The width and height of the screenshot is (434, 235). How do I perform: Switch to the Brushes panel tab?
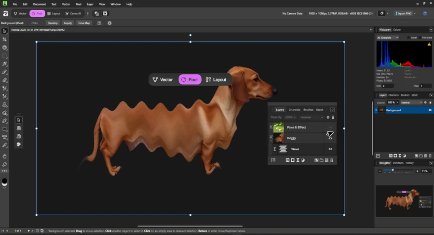405,95
